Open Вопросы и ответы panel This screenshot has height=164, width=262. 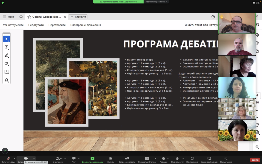click(x=127, y=159)
